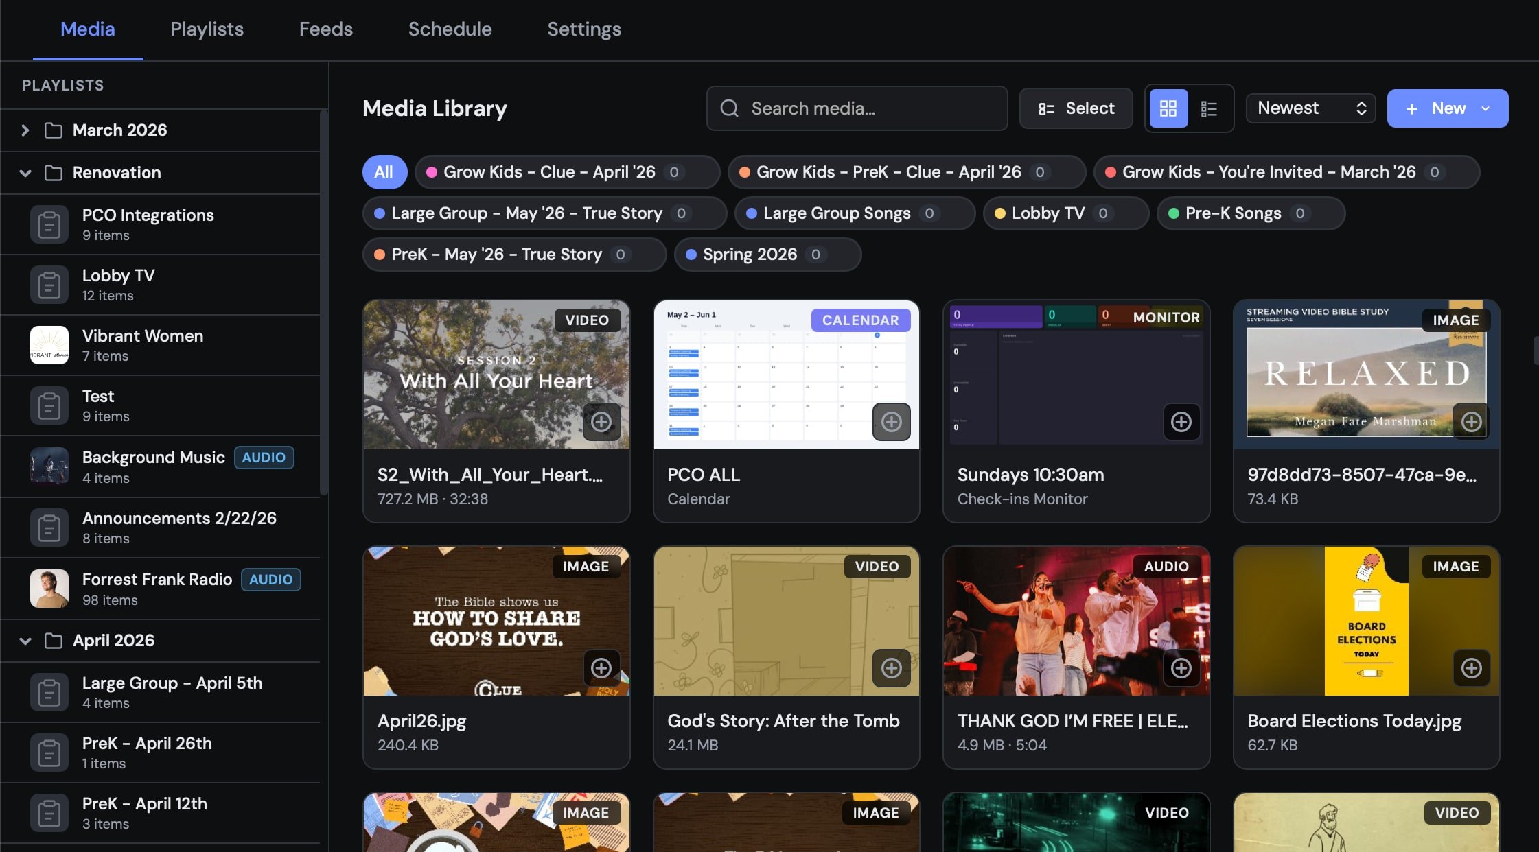Filter by Grow Kids - Clue - April '26
Screen dimensions: 1539x852
pos(567,172)
